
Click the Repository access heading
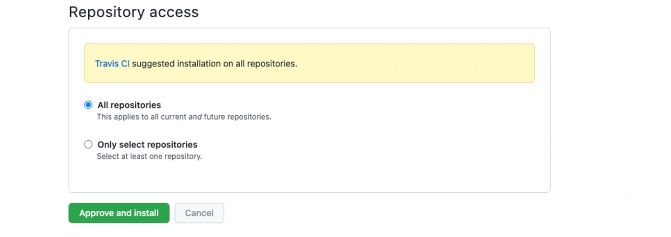[134, 12]
